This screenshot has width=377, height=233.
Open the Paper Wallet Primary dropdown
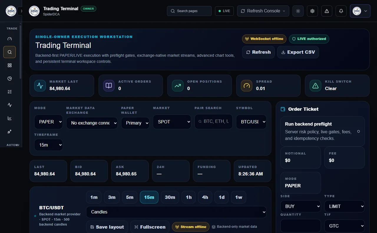[135, 123]
